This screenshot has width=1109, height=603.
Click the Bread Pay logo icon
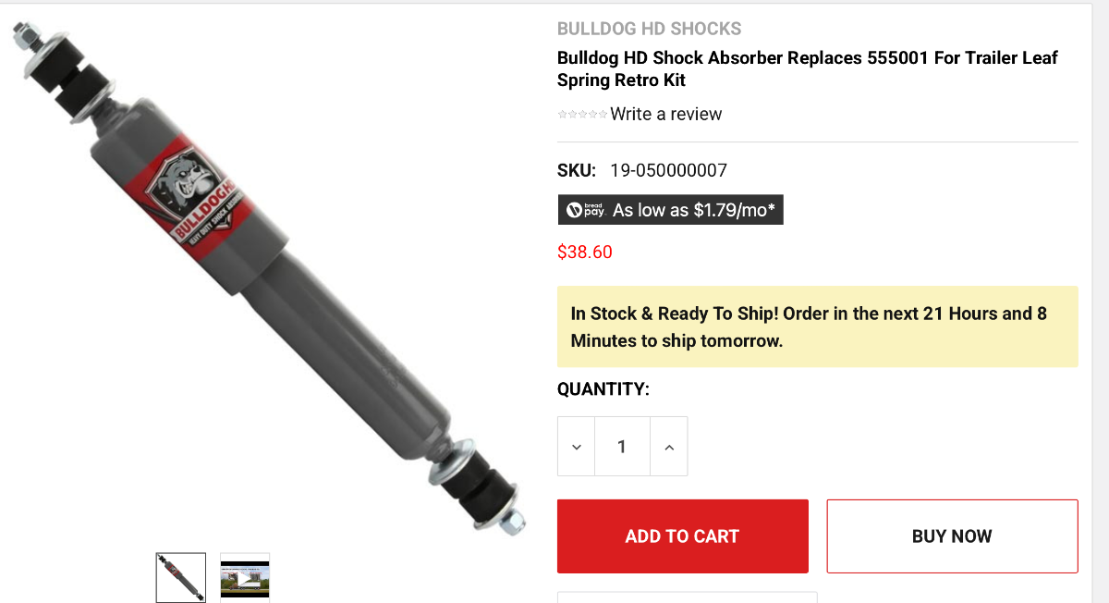[585, 210]
